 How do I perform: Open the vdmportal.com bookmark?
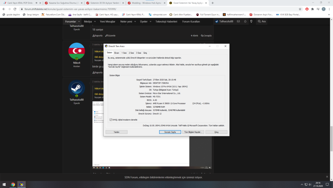click(x=158, y=15)
